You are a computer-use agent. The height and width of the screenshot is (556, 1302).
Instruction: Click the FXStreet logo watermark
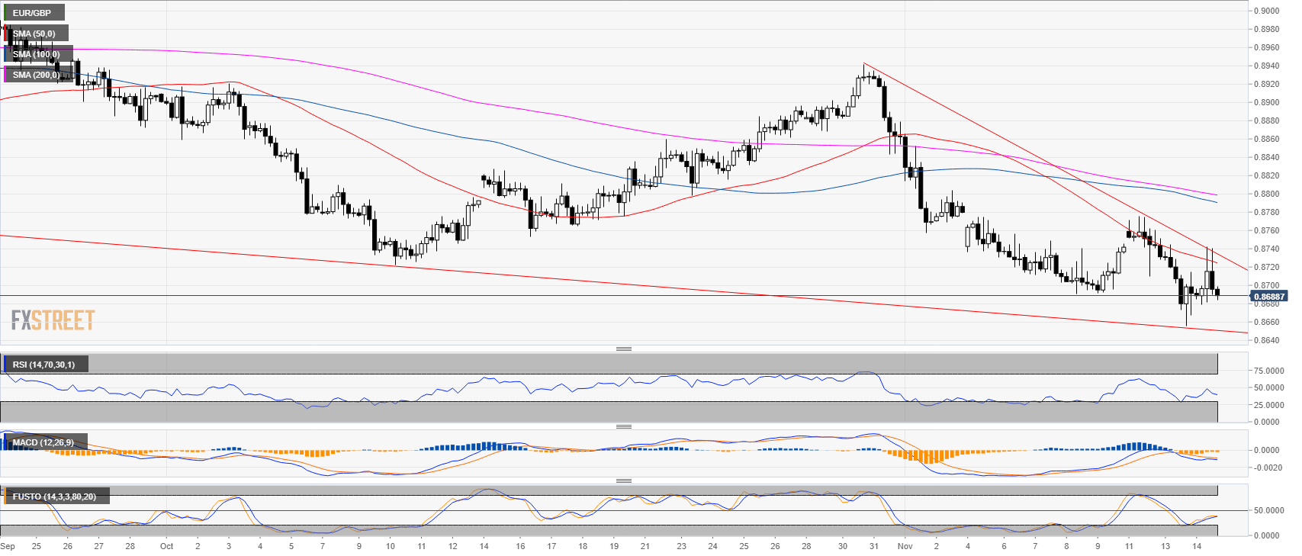click(x=53, y=320)
